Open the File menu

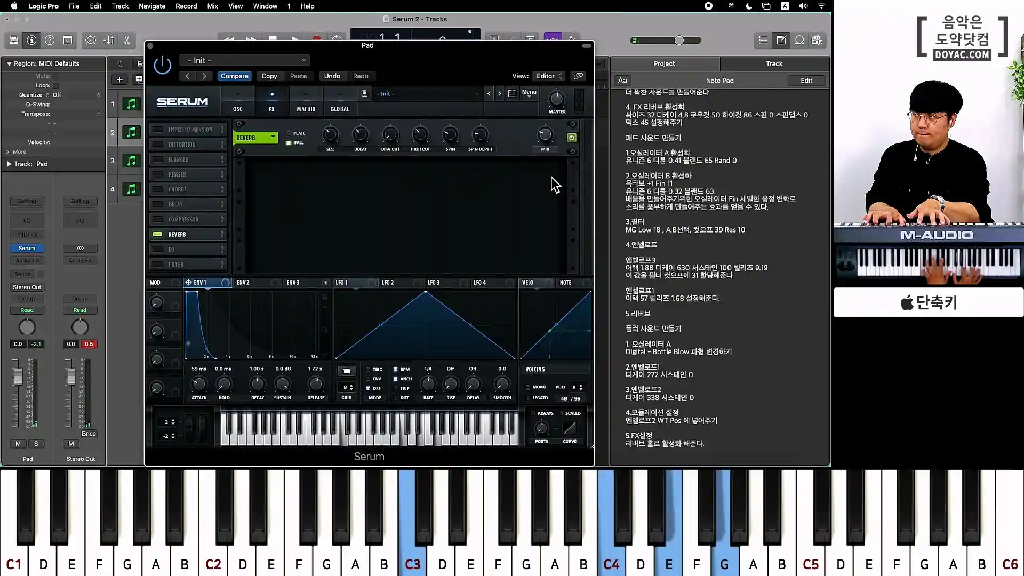pyautogui.click(x=74, y=6)
